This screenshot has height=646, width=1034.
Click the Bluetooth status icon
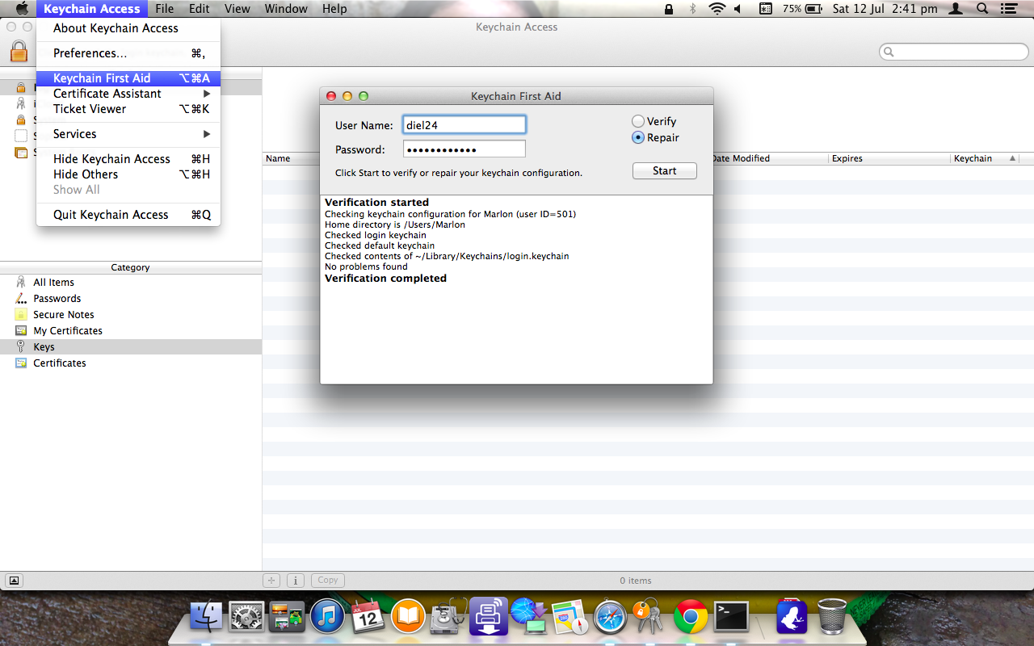692,9
